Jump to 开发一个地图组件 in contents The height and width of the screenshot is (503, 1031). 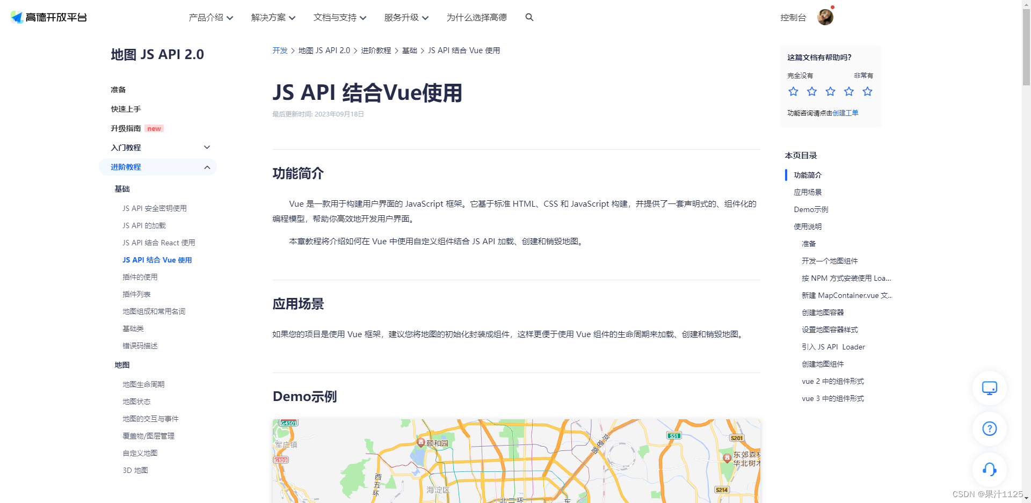tap(830, 261)
